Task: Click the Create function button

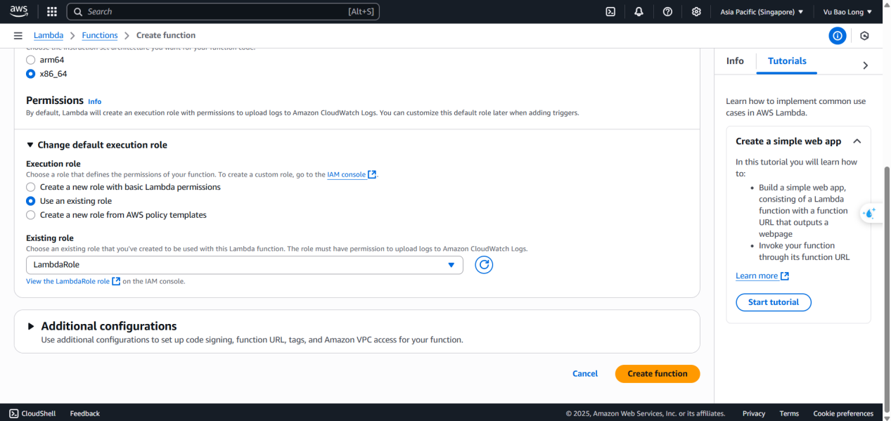Action: point(658,374)
